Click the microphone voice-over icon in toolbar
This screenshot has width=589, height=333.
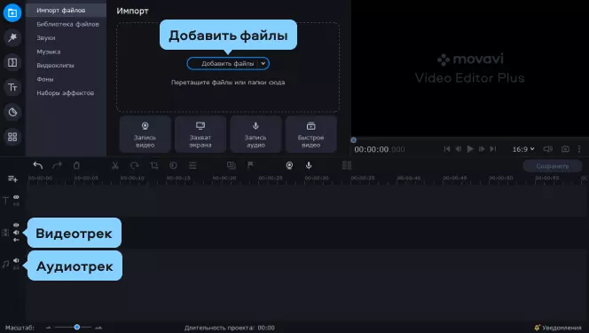(309, 165)
